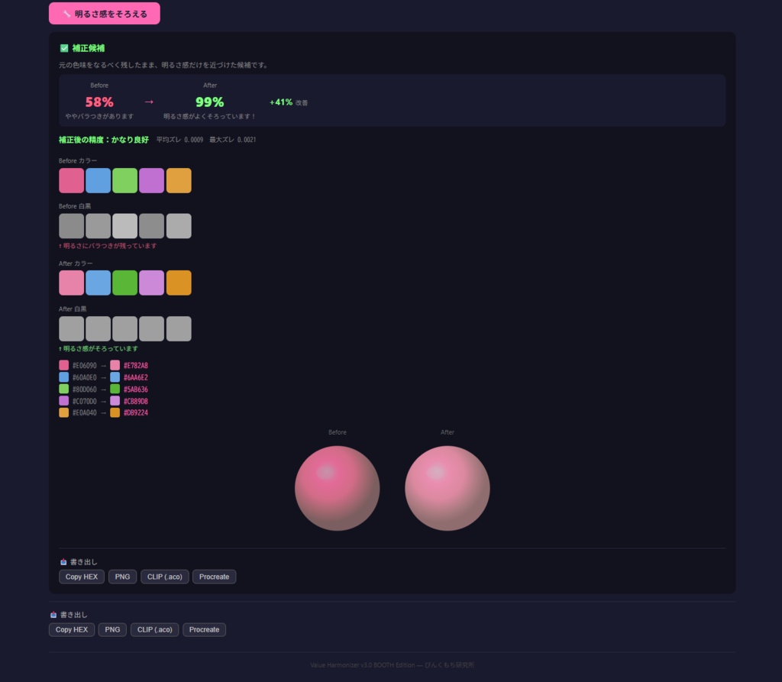Click Copy HEX in the export row below the card
Image resolution: width=782 pixels, height=682 pixels.
(x=72, y=629)
